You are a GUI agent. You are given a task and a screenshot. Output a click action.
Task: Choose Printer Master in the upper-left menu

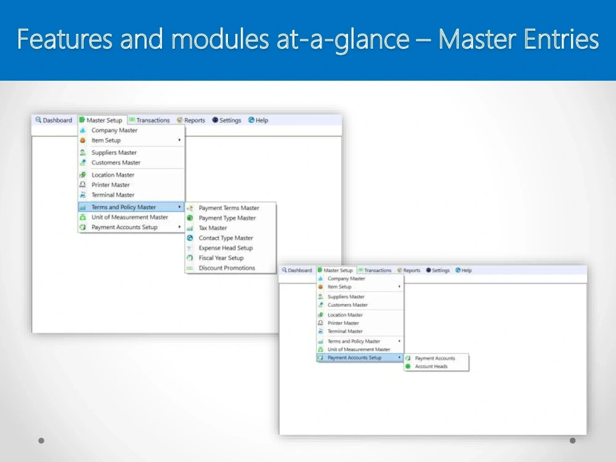[x=131, y=185]
